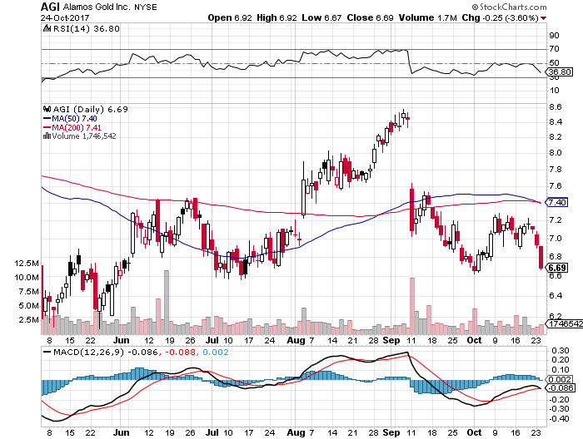This screenshot has height=439, width=583.
Task: Click the 6.69 last price tag
Action: [557, 268]
